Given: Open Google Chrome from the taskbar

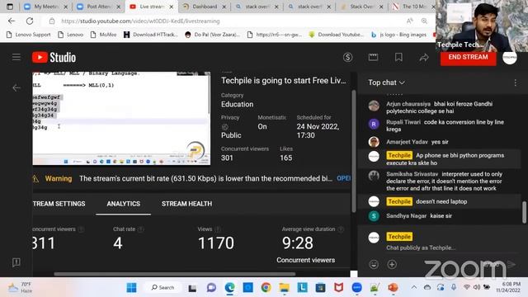Looking at the screenshot, I should [x=266, y=288].
